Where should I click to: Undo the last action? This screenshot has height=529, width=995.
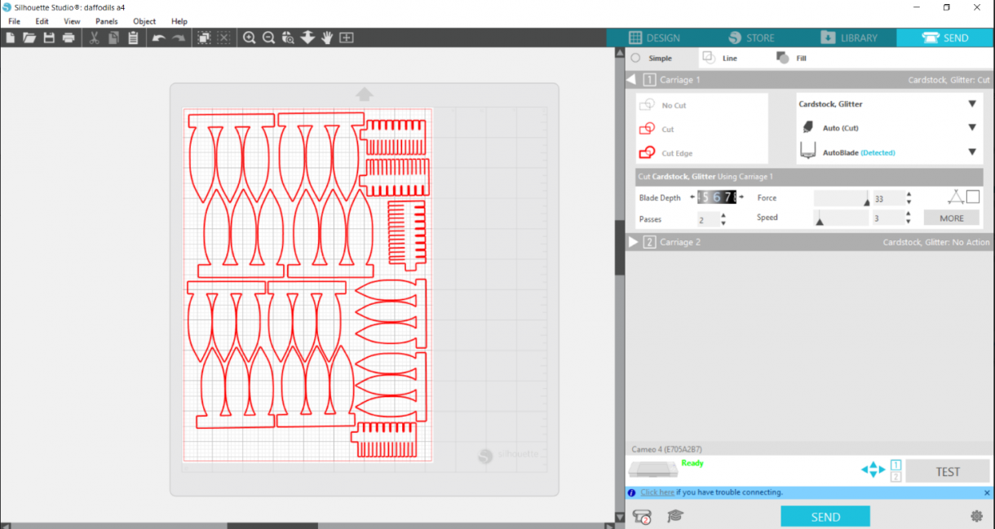pyautogui.click(x=158, y=37)
